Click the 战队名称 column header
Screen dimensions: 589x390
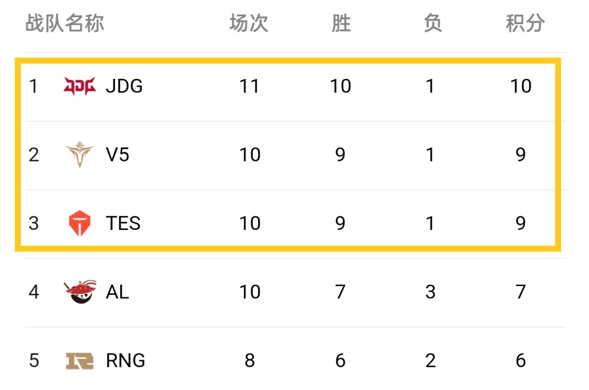tap(65, 24)
